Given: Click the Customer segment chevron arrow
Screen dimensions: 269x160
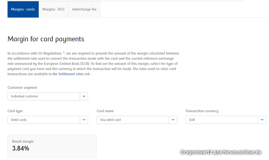Looking at the screenshot, I should coord(84,96).
